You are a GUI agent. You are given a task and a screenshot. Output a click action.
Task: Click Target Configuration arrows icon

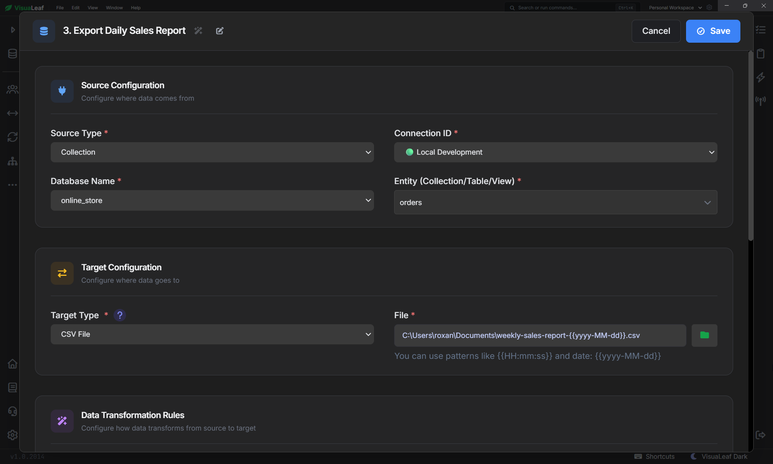click(x=62, y=273)
